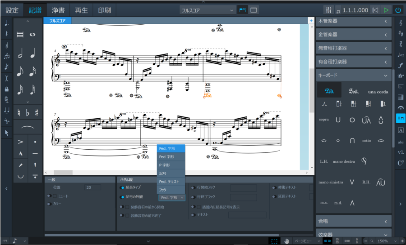Choose the 3/4 pedal depression icon
This screenshot has width=406, height=245.
click(368, 104)
